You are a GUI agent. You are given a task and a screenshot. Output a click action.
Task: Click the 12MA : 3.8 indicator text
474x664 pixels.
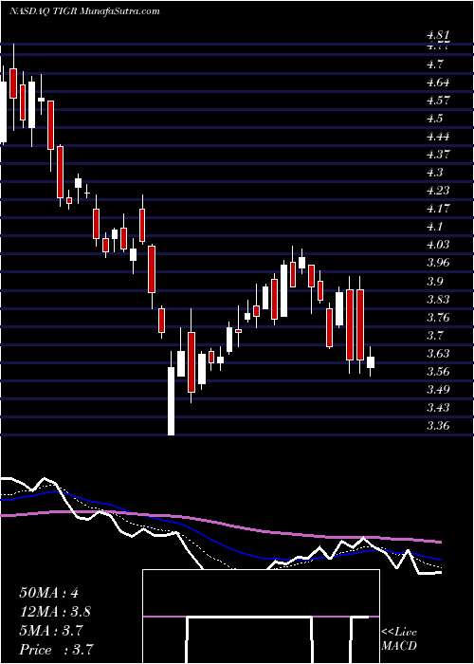(x=55, y=612)
